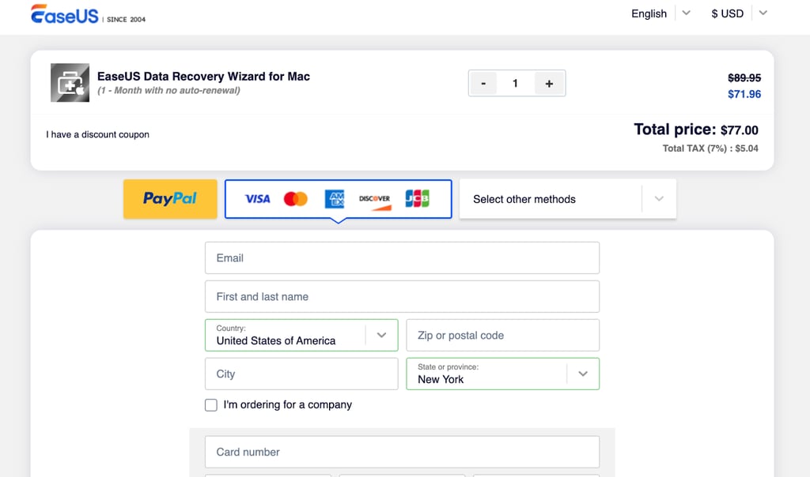This screenshot has width=810, height=477.
Task: Focus the Card number field
Action: coord(402,452)
